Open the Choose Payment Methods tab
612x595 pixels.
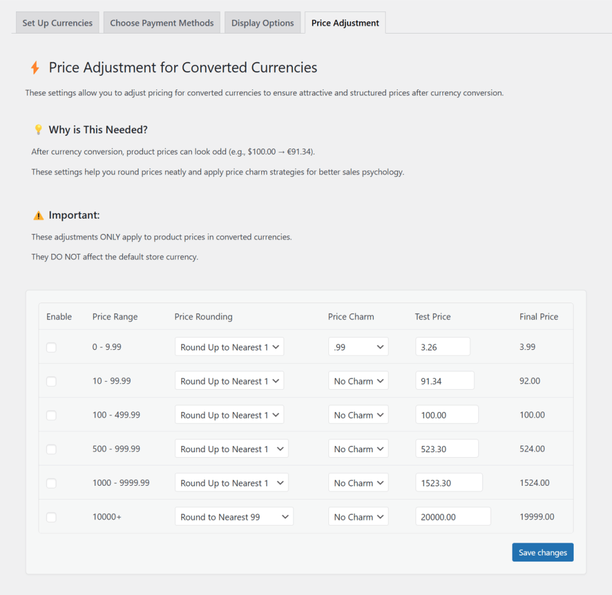161,22
